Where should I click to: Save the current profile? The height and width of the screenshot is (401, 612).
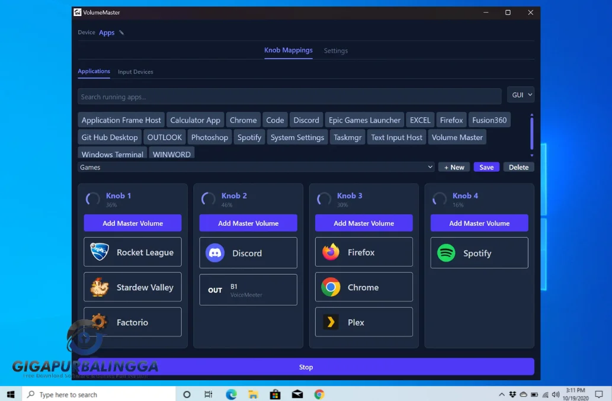[486, 167]
